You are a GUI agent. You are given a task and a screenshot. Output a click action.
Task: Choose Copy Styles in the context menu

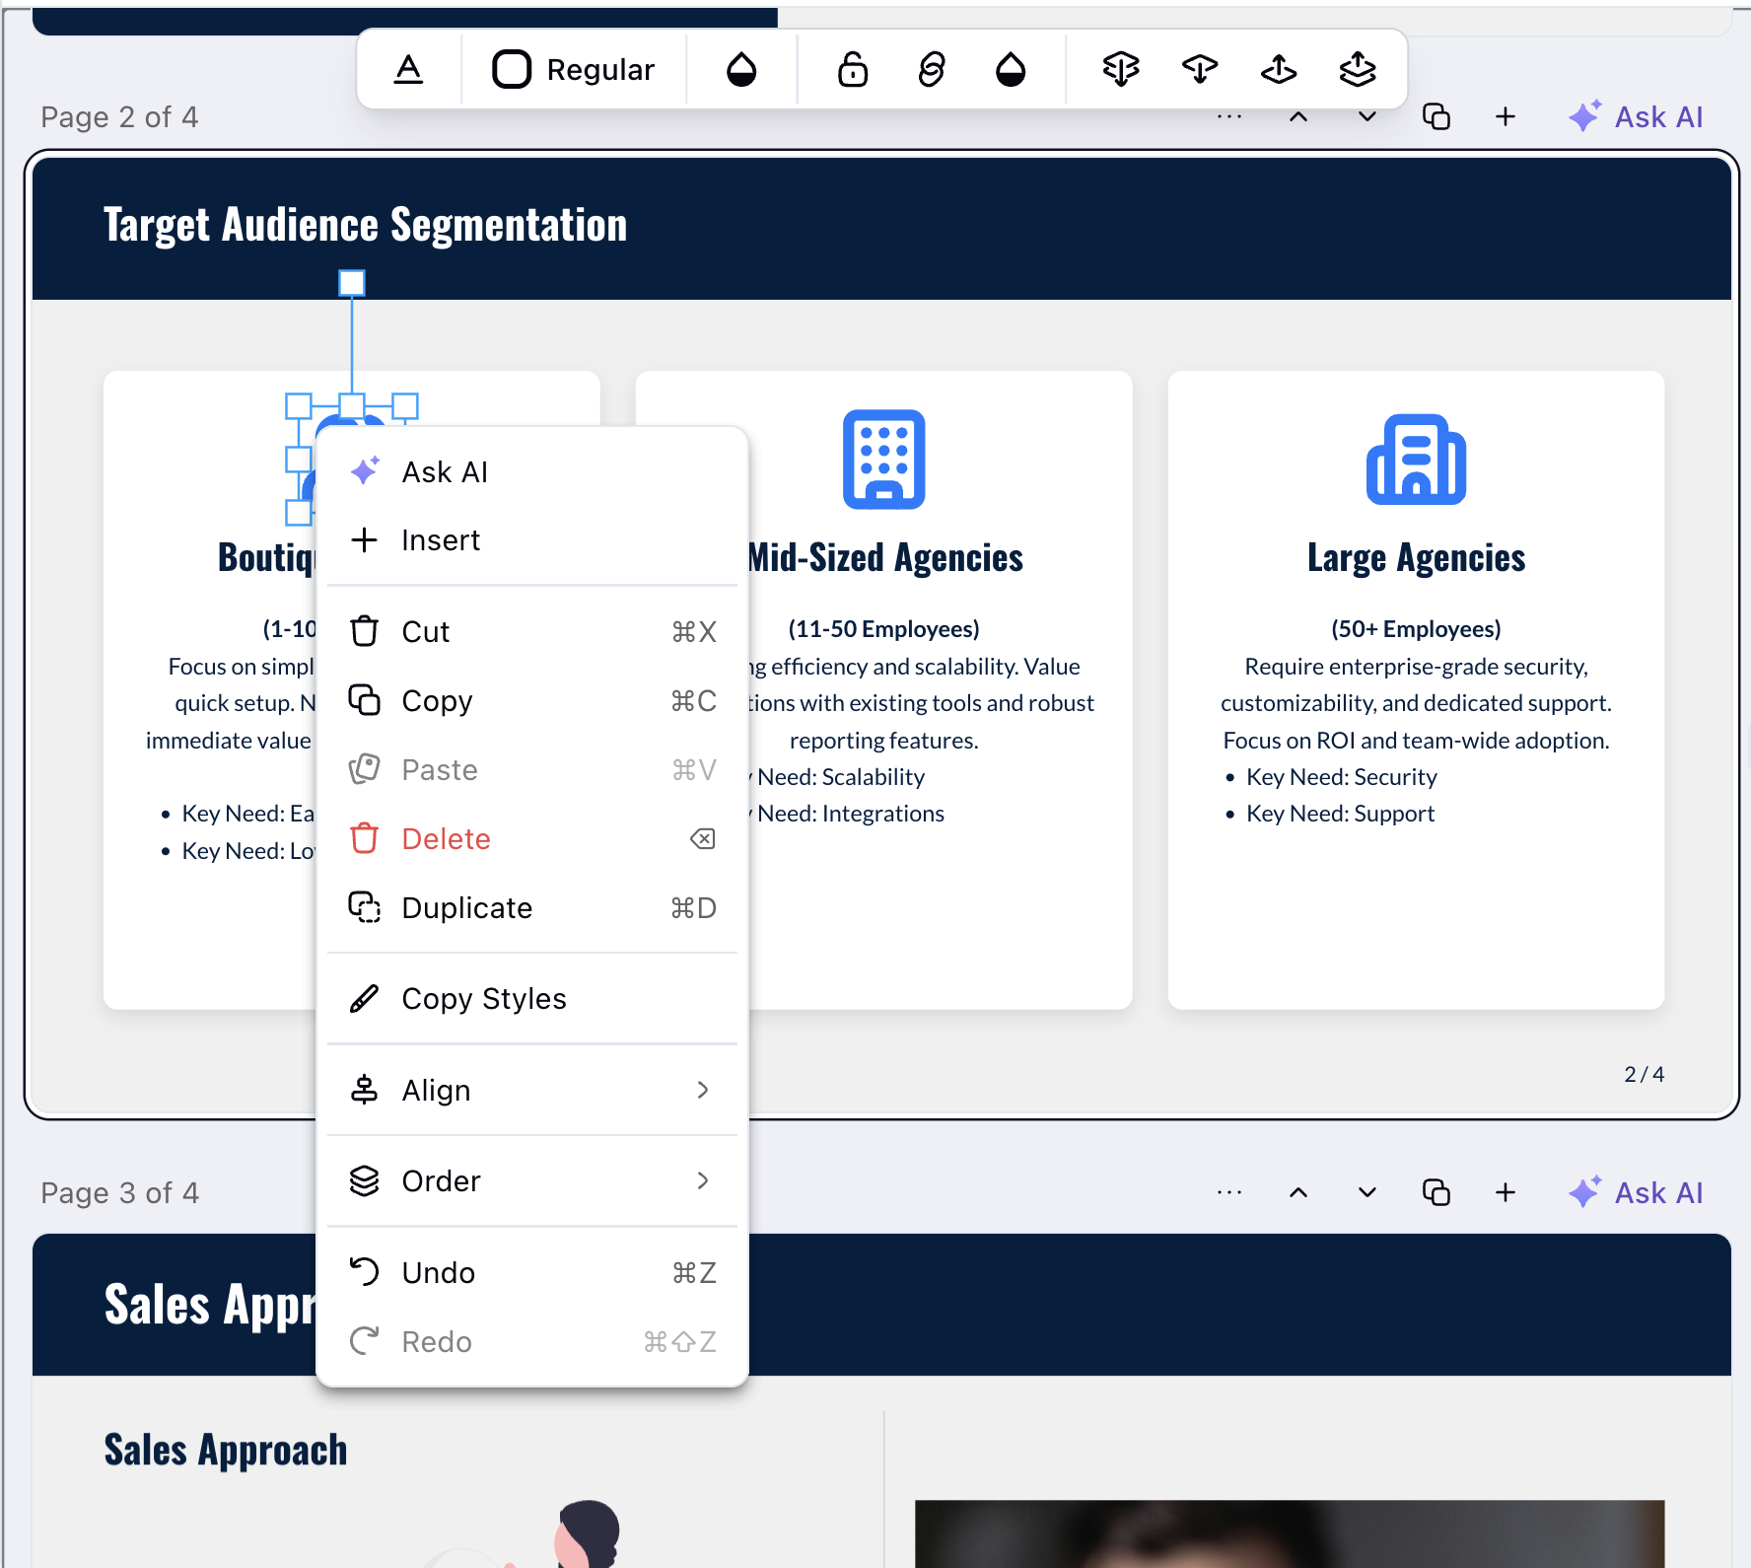[483, 998]
